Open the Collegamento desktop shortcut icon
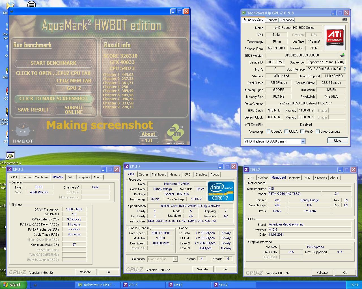Viewport: 362px width, 289px height. coord(10,156)
